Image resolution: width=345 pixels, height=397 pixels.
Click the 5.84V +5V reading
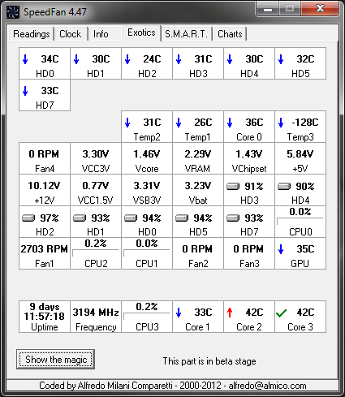(300, 158)
